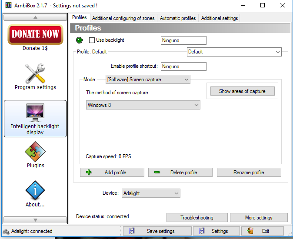Open the Windows 8 capture method dropdown
Image resolution: width=293 pixels, height=239 pixels.
click(143, 105)
